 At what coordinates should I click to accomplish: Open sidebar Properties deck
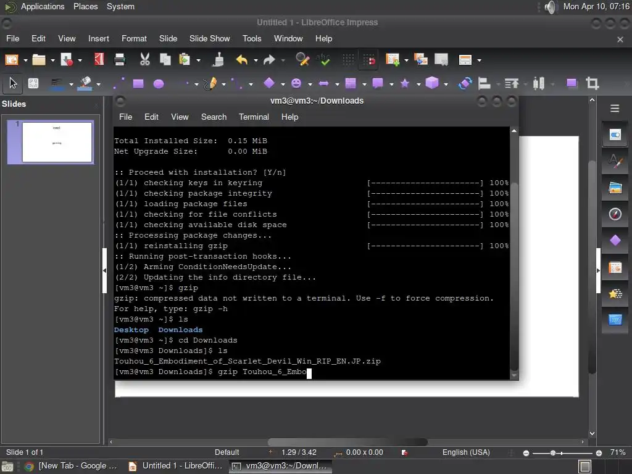[615, 135]
